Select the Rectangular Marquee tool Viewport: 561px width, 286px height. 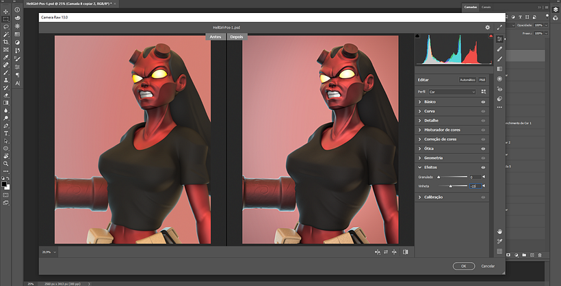tap(5, 19)
